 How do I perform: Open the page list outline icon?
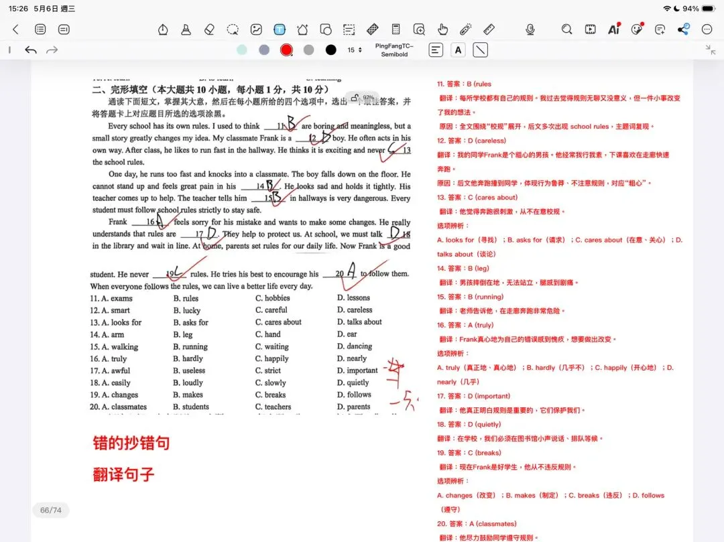pos(40,29)
